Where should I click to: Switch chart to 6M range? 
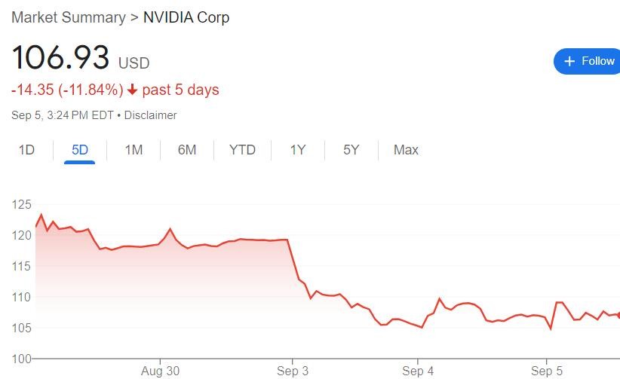click(x=187, y=150)
